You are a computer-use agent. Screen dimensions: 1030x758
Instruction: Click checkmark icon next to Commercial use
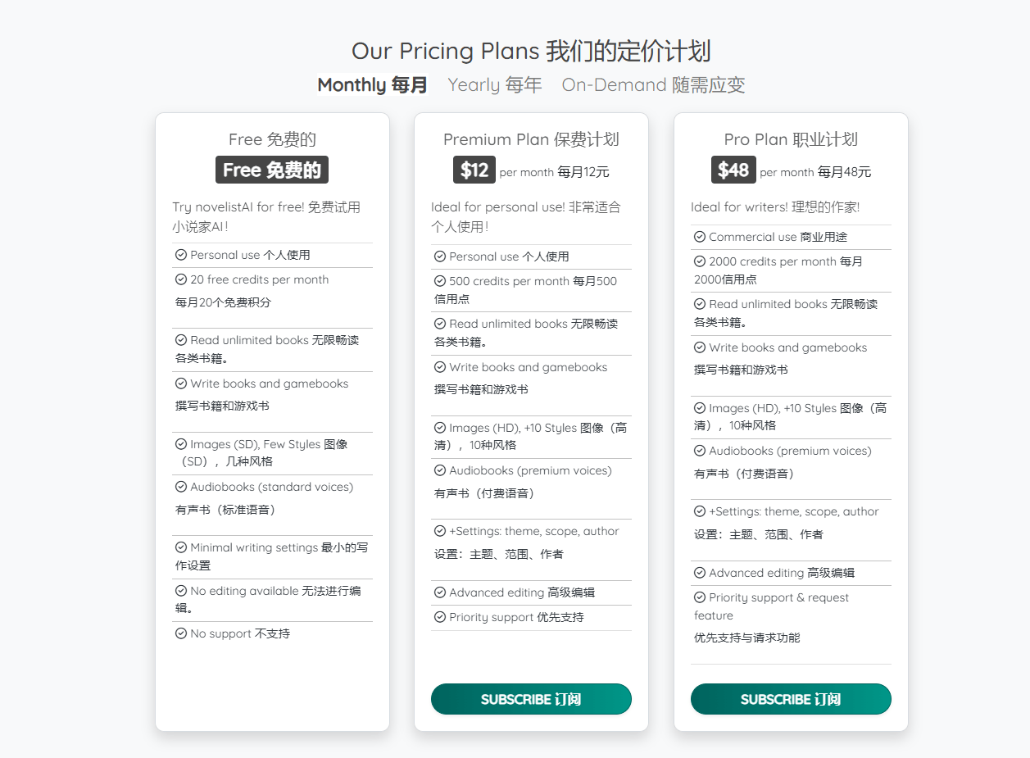tap(700, 237)
